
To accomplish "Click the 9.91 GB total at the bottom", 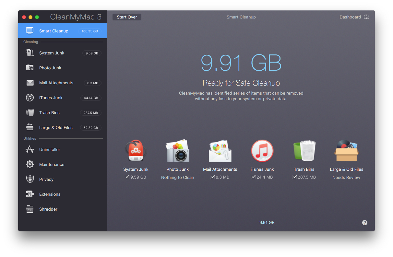I will pyautogui.click(x=267, y=223).
